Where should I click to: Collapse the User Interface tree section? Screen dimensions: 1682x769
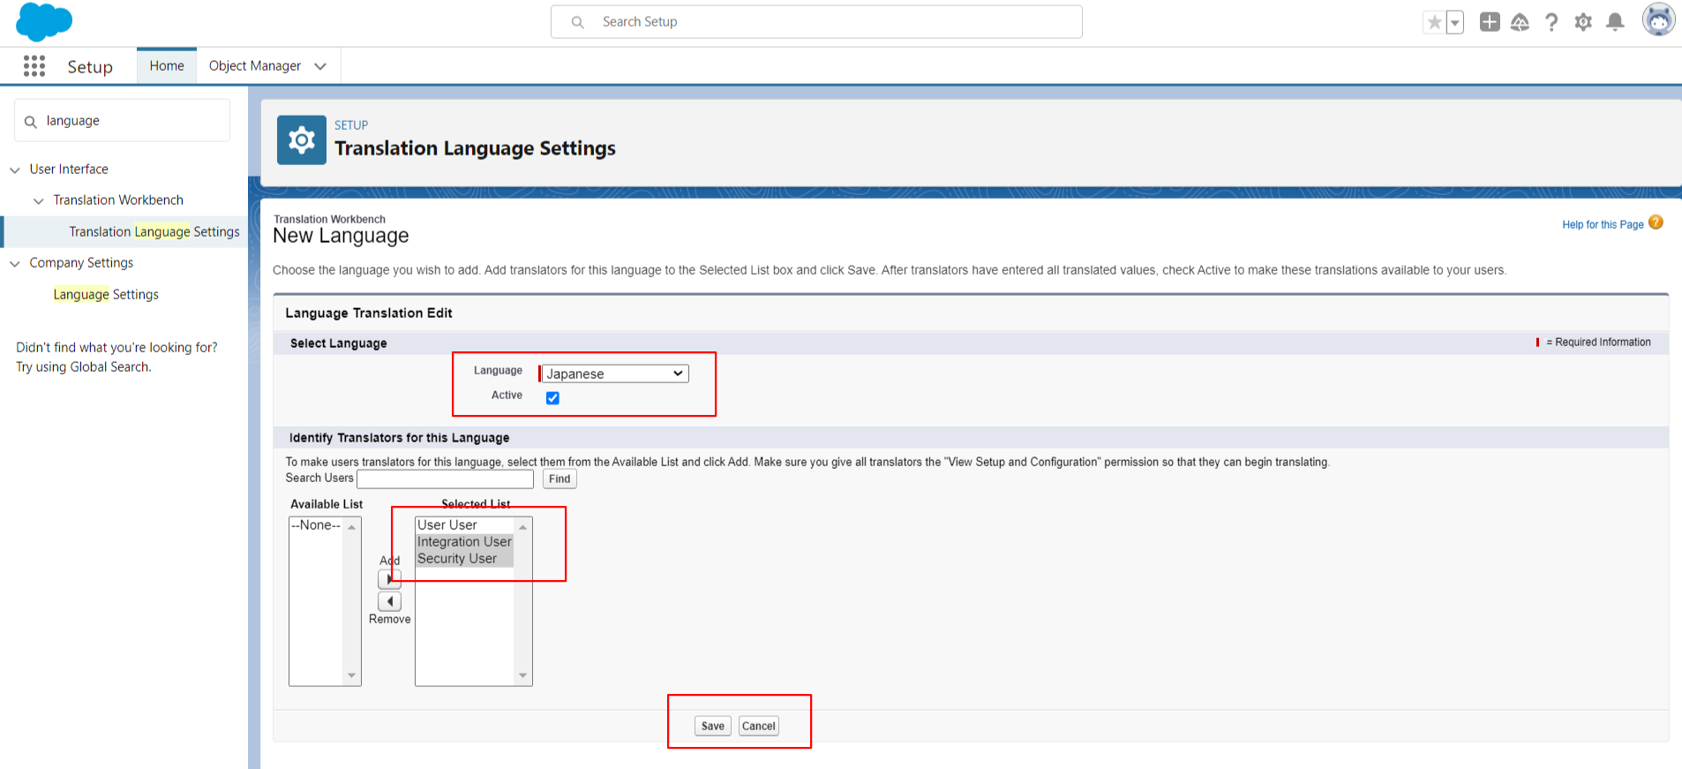coord(15,170)
